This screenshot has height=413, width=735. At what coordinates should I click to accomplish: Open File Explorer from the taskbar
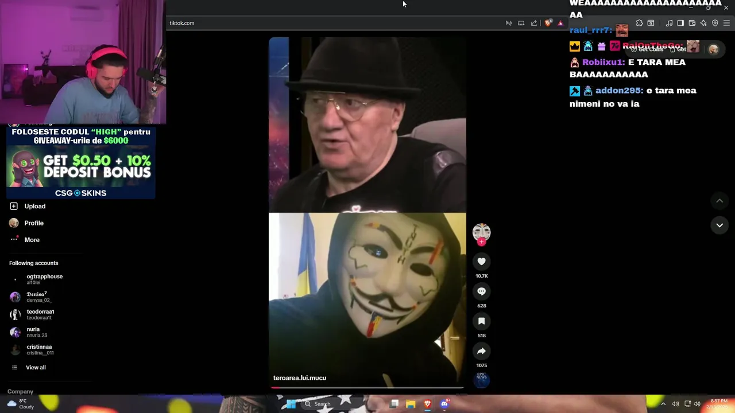pyautogui.click(x=411, y=404)
